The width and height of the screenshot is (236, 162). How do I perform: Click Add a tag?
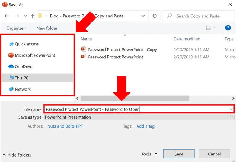pos(145,126)
